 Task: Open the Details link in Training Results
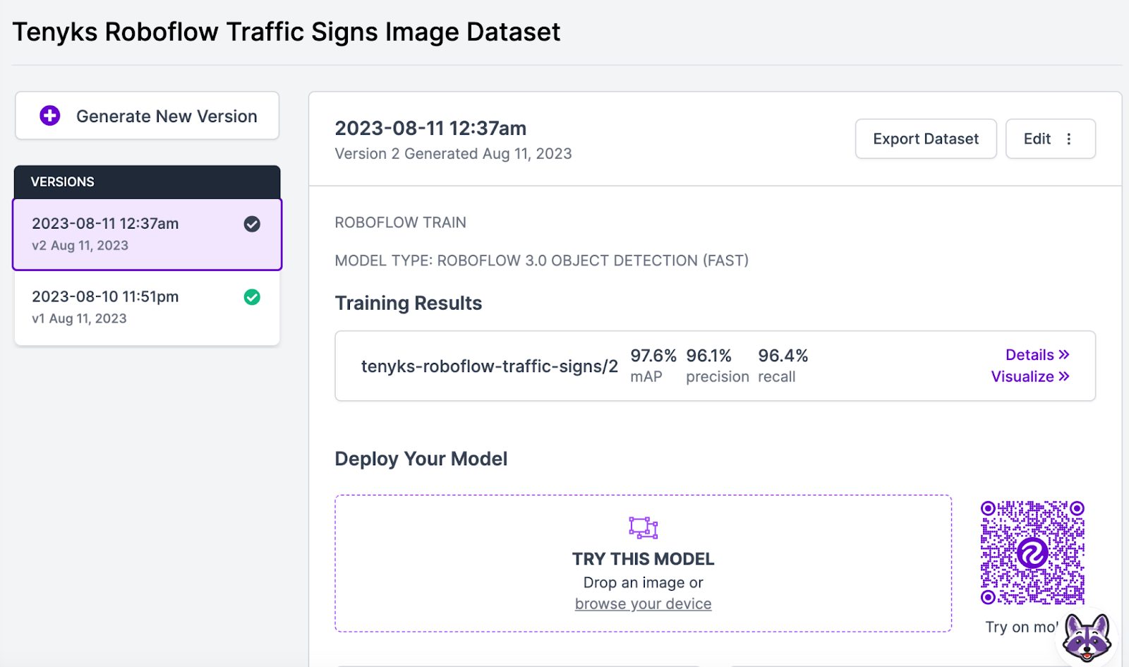pos(1037,355)
